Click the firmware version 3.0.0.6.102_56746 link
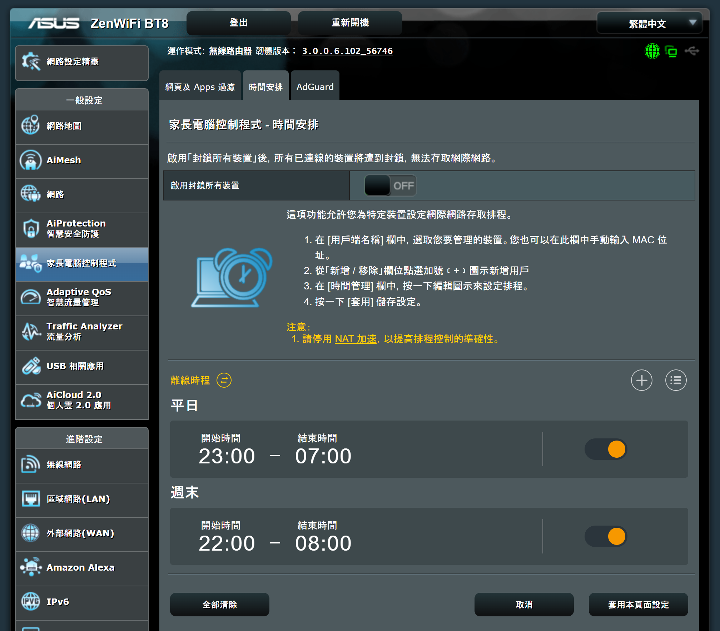Viewport: 720px width, 631px height. 347,51
